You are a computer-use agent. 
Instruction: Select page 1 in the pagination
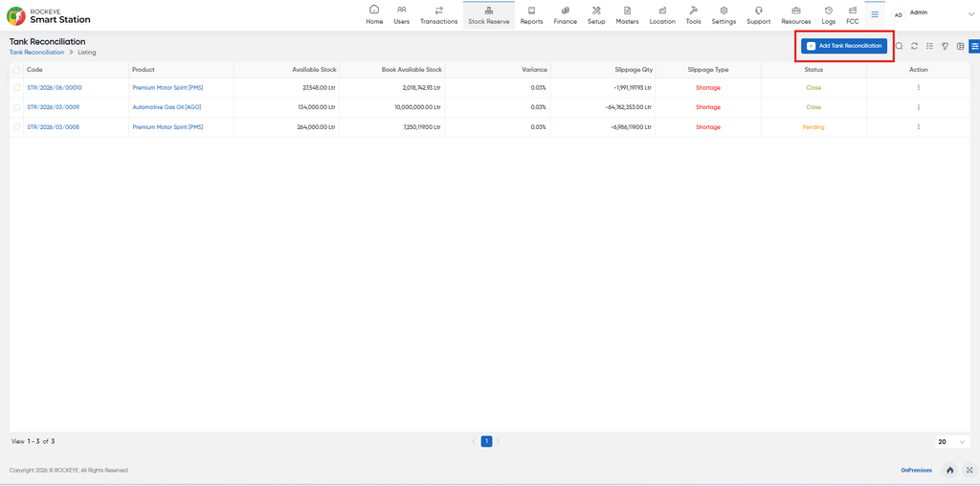pos(487,442)
